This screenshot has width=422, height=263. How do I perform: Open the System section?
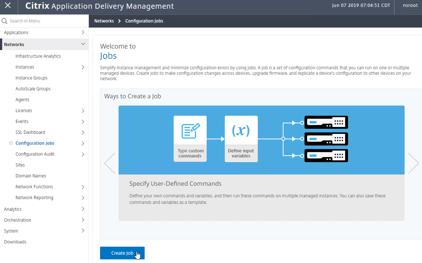coord(11,231)
